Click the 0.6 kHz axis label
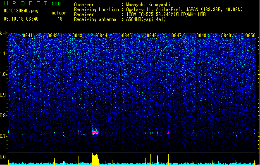Screen dimensions: 260x165 3,157
